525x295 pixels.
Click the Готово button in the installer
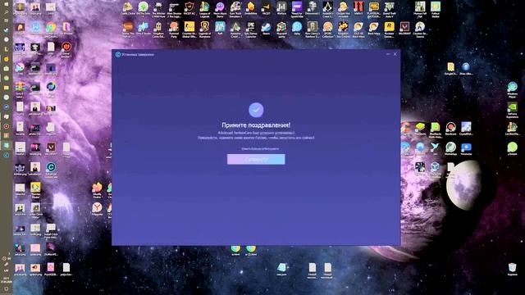pyautogui.click(x=256, y=159)
